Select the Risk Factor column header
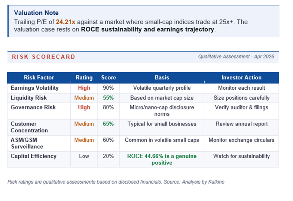The width and height of the screenshot is (293, 201). tap(39, 78)
